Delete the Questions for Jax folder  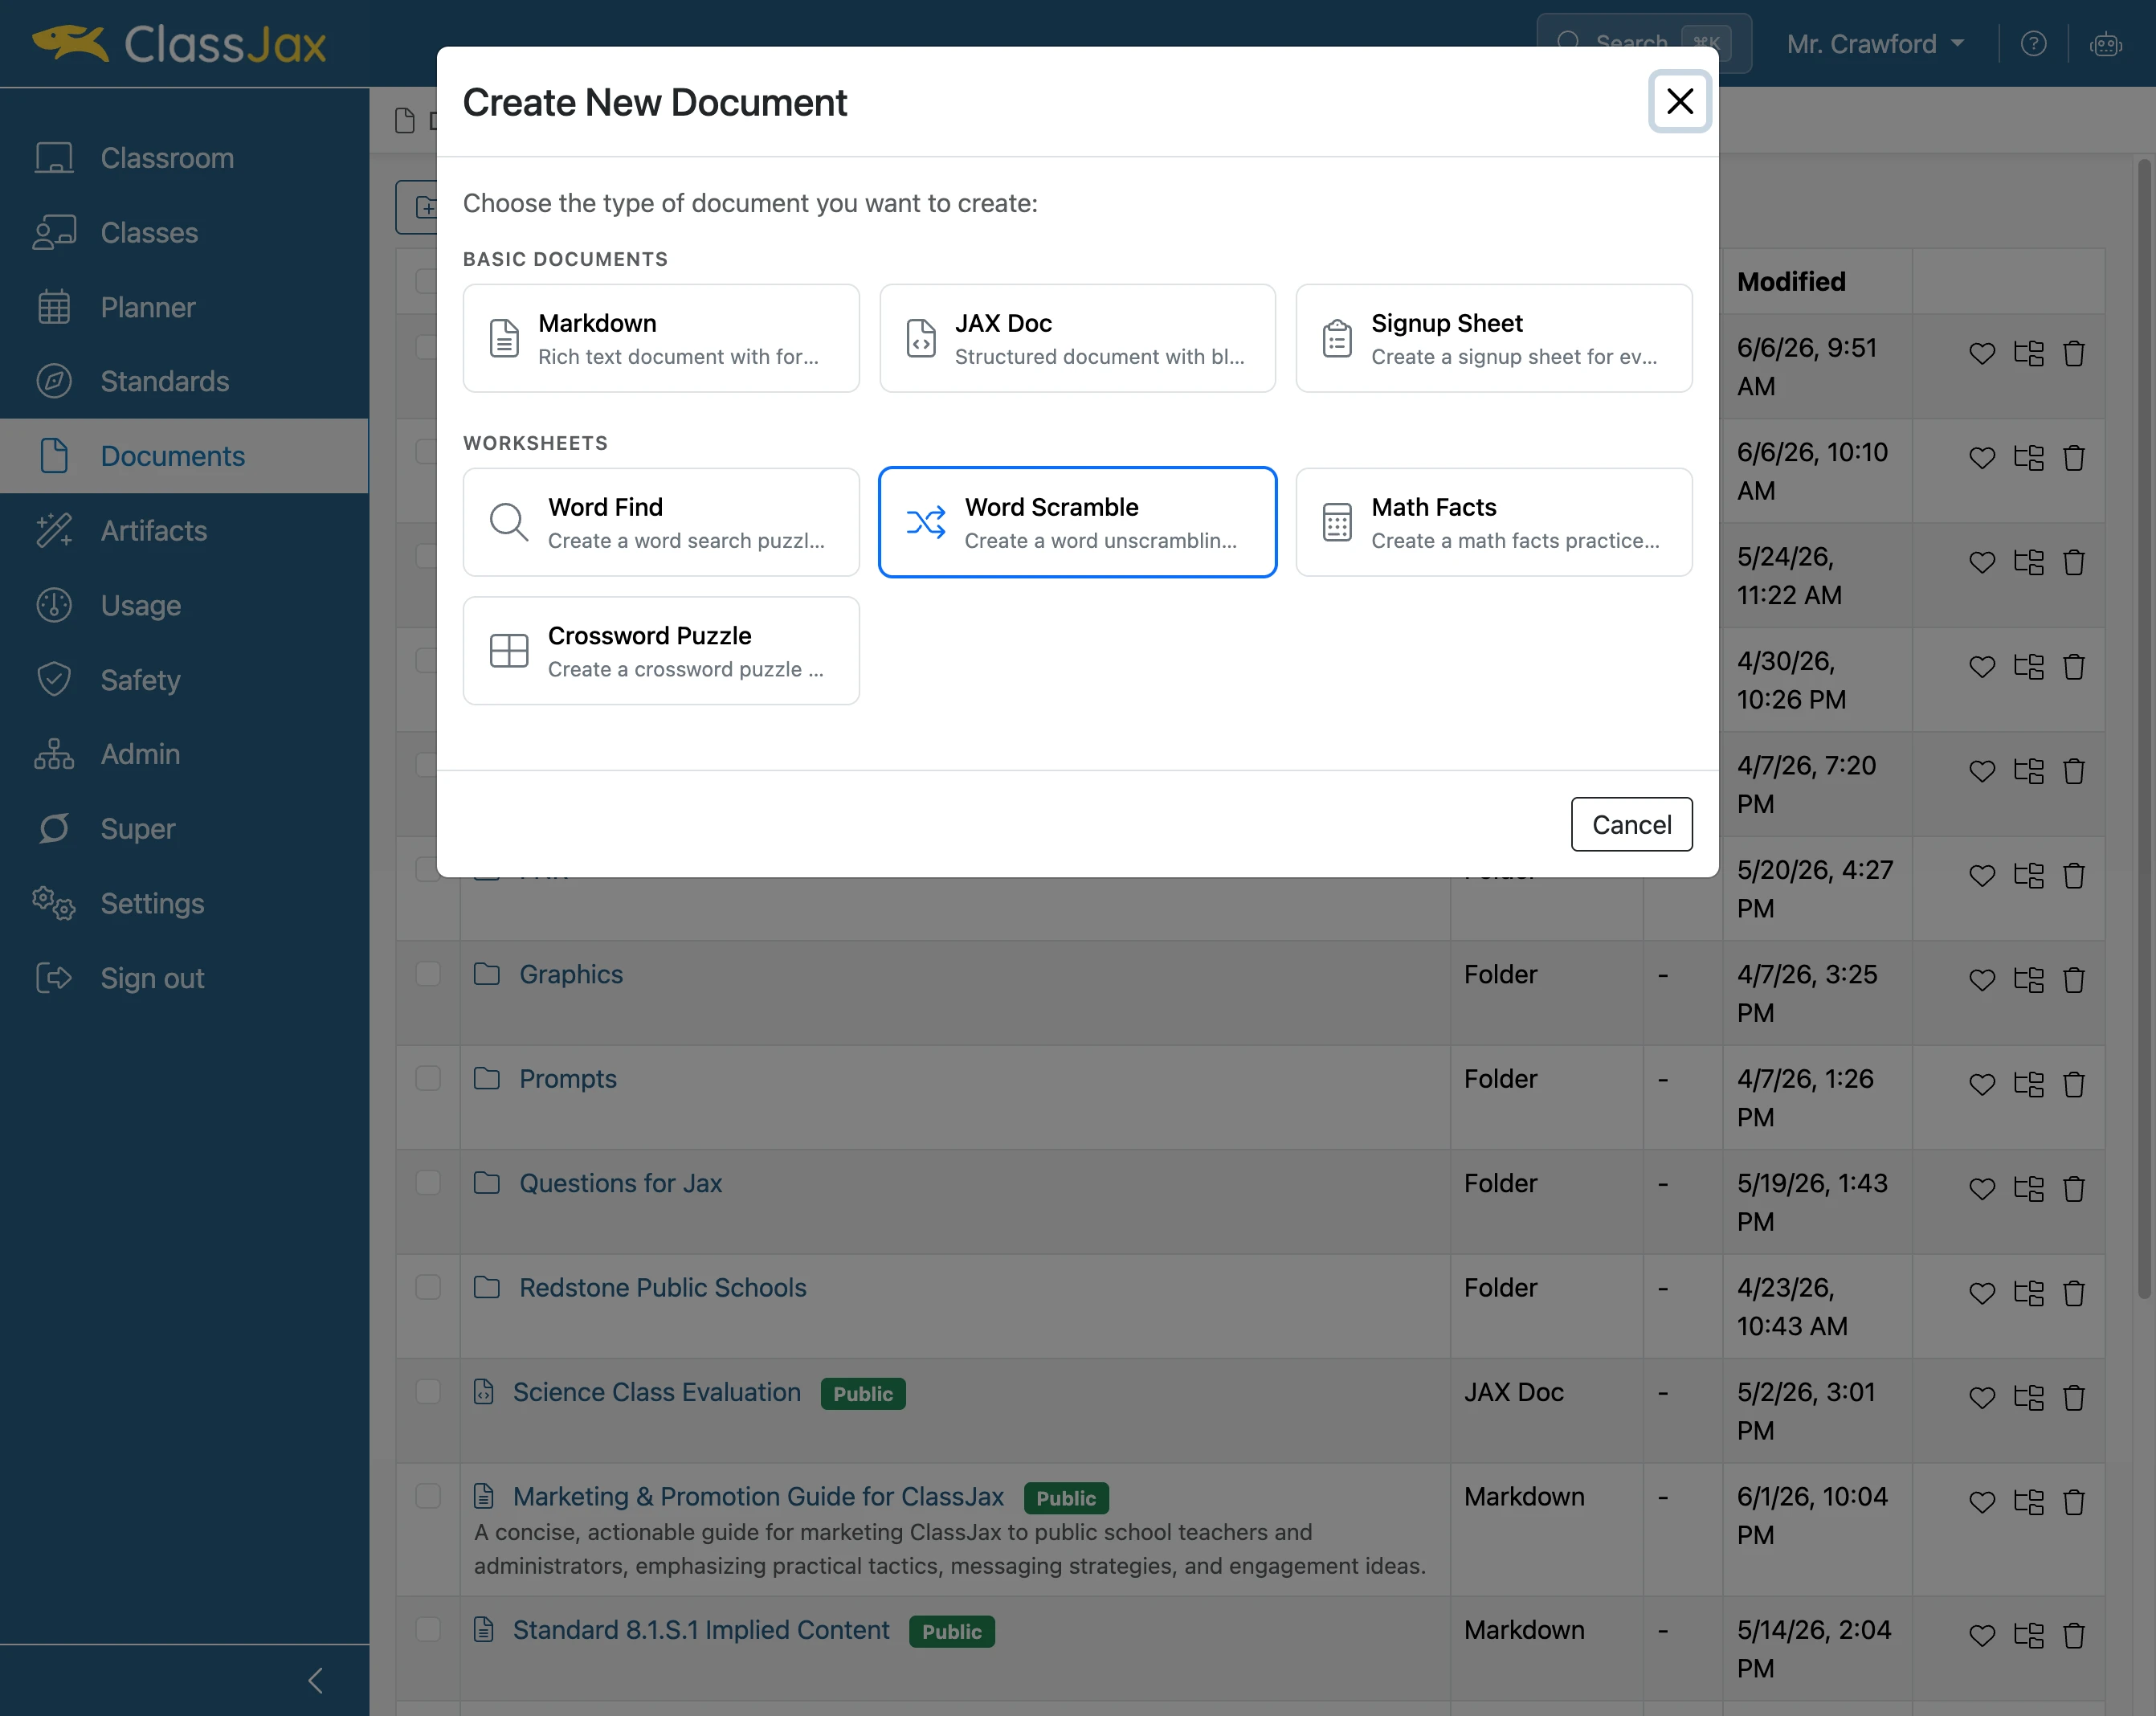point(2074,1189)
